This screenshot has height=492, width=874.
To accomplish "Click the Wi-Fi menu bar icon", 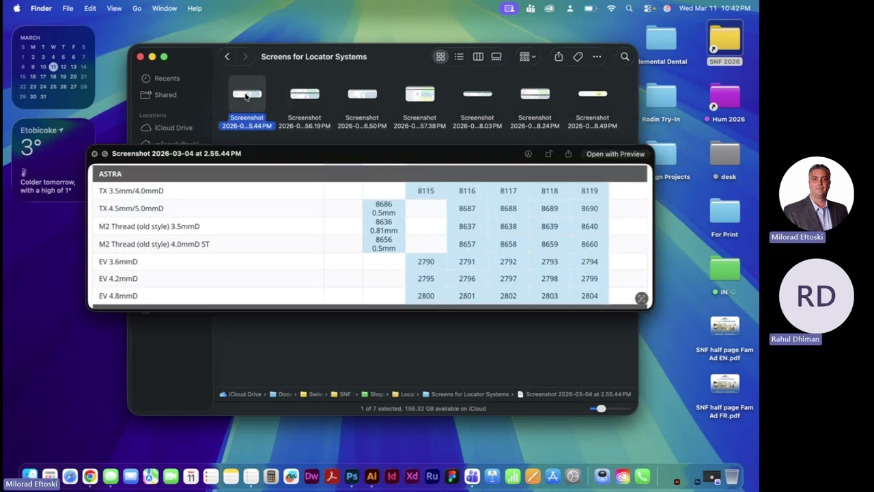I will pyautogui.click(x=611, y=8).
